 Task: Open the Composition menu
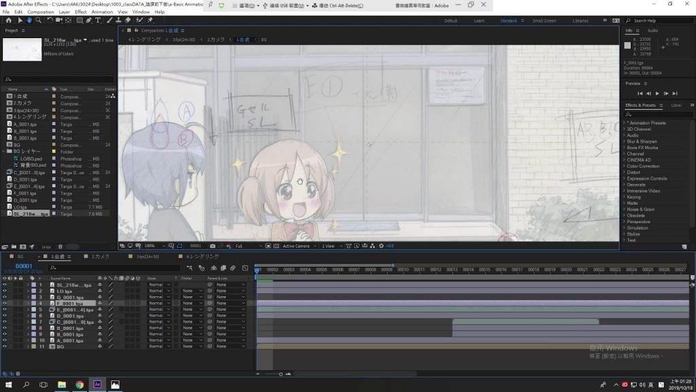click(40, 12)
